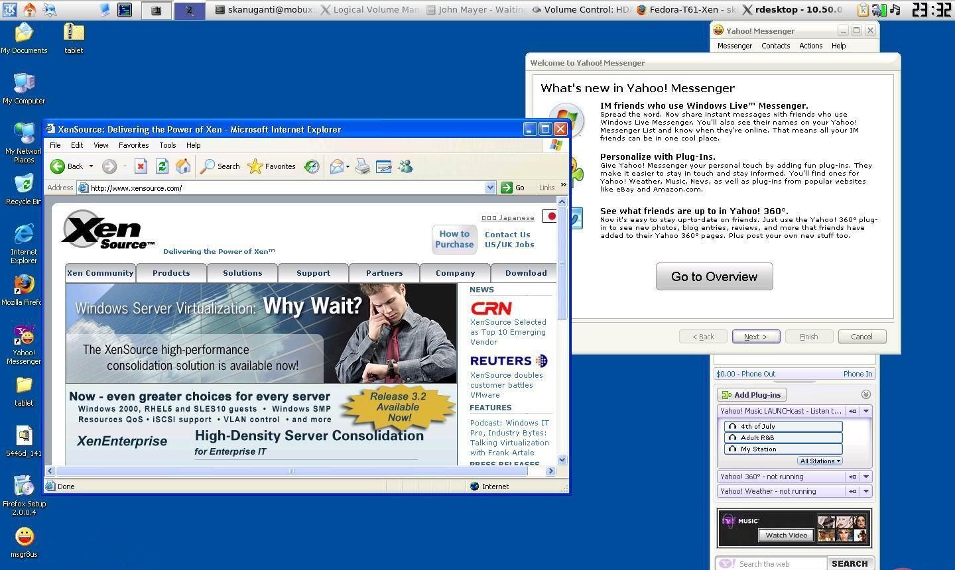Viewport: 955px width, 570px height.
Task: Launch Yahoo! Messenger desktop shortcut
Action: click(24, 345)
